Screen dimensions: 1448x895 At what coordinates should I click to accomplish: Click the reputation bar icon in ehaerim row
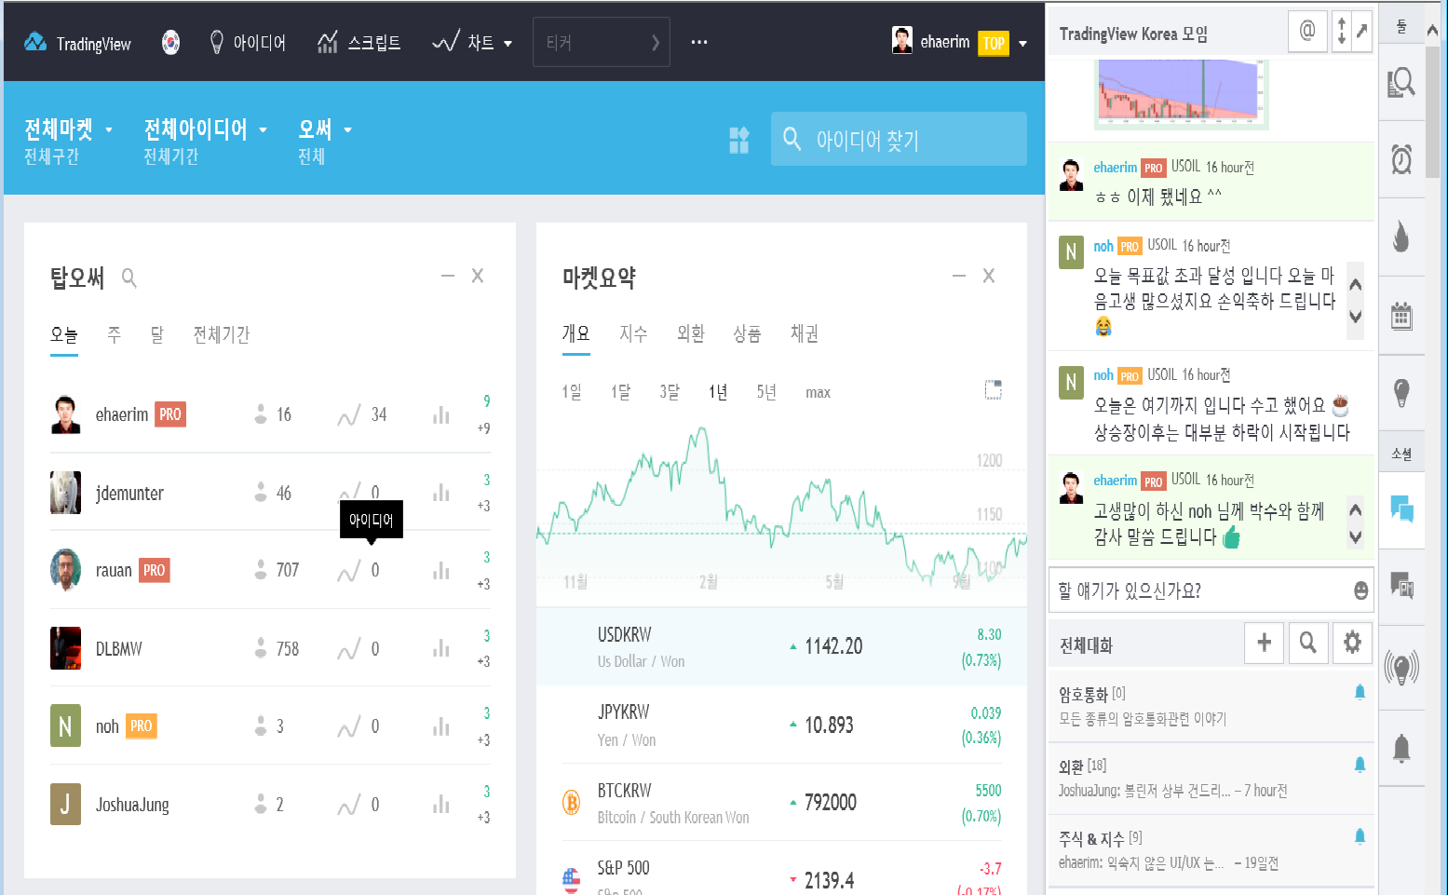[441, 414]
